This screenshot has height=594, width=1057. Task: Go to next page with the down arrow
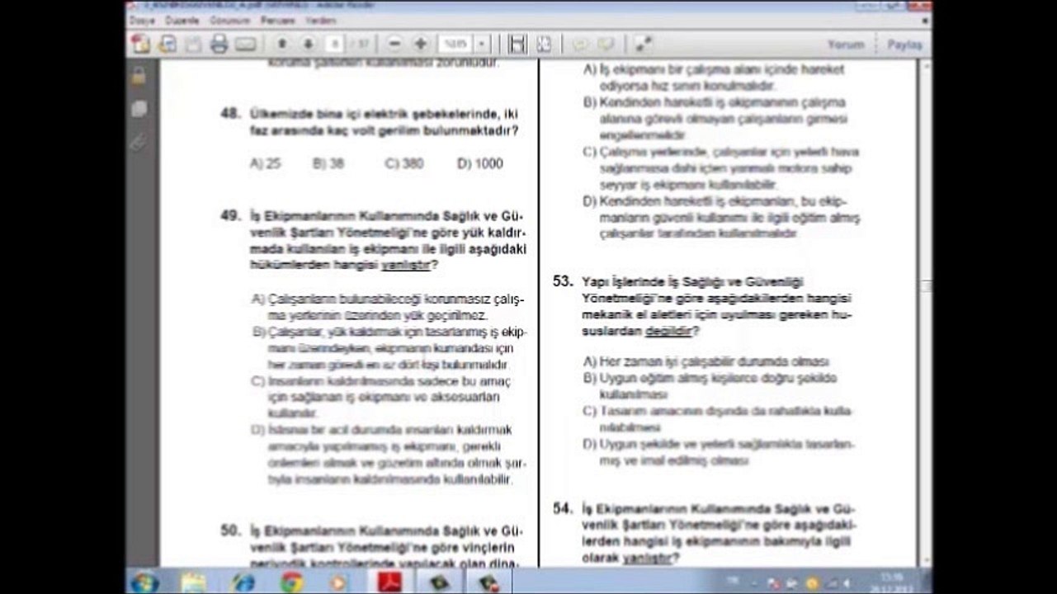[309, 44]
